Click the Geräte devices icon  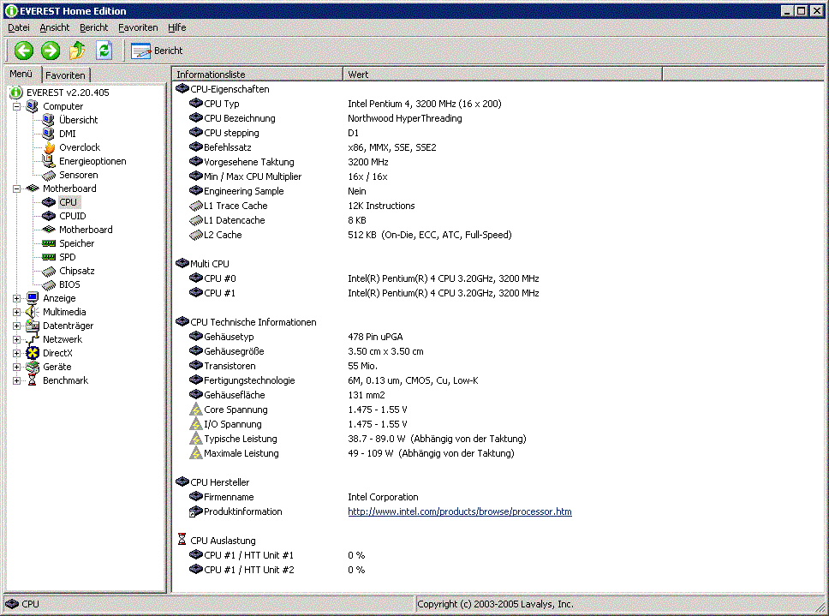(33, 367)
